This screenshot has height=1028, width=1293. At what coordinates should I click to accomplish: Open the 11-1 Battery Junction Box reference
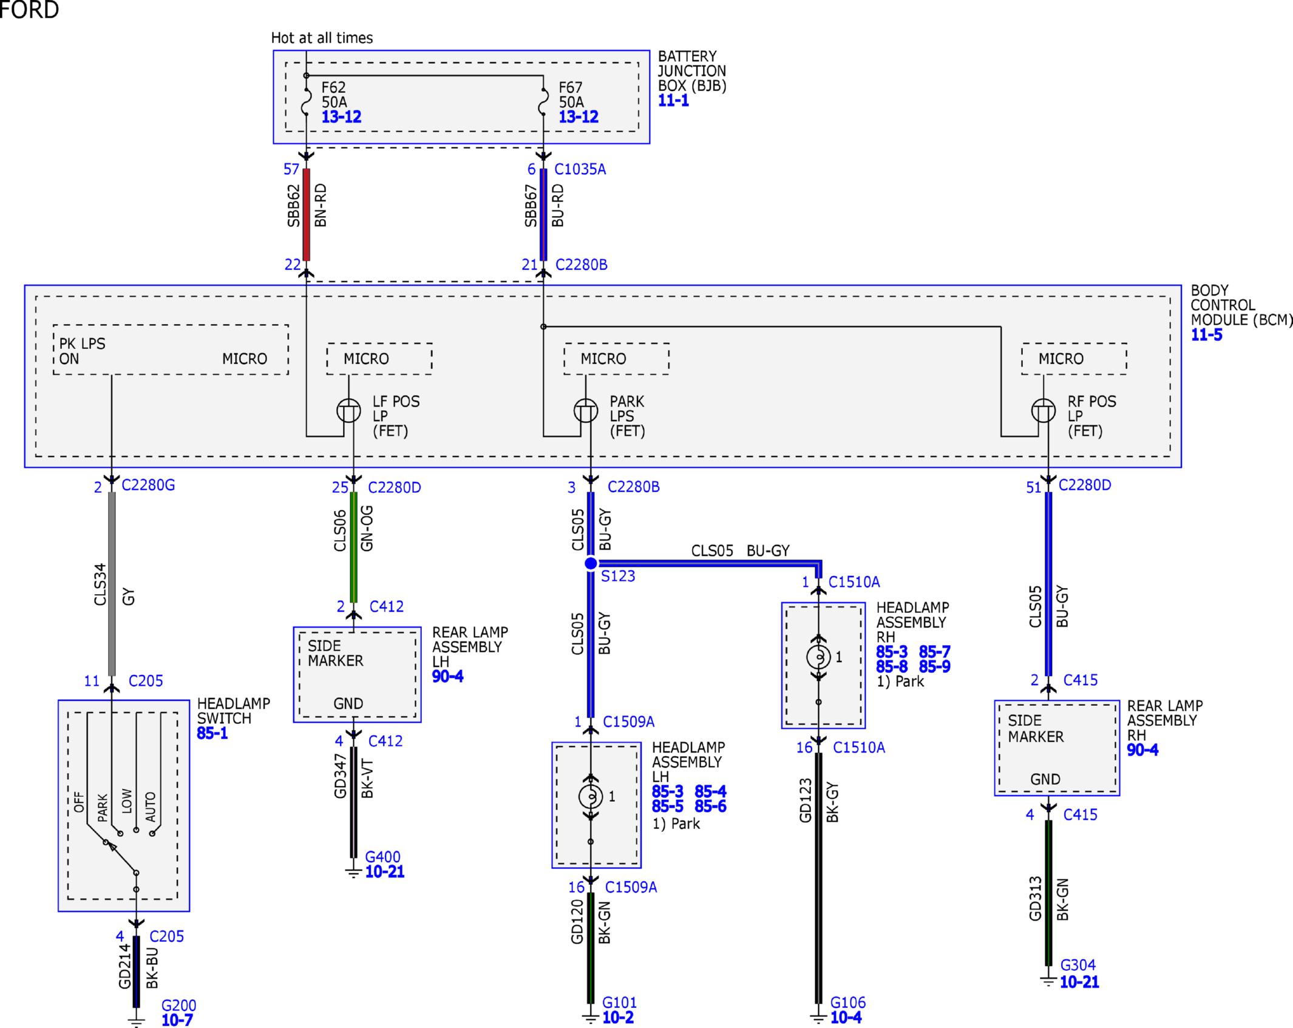coord(673,101)
